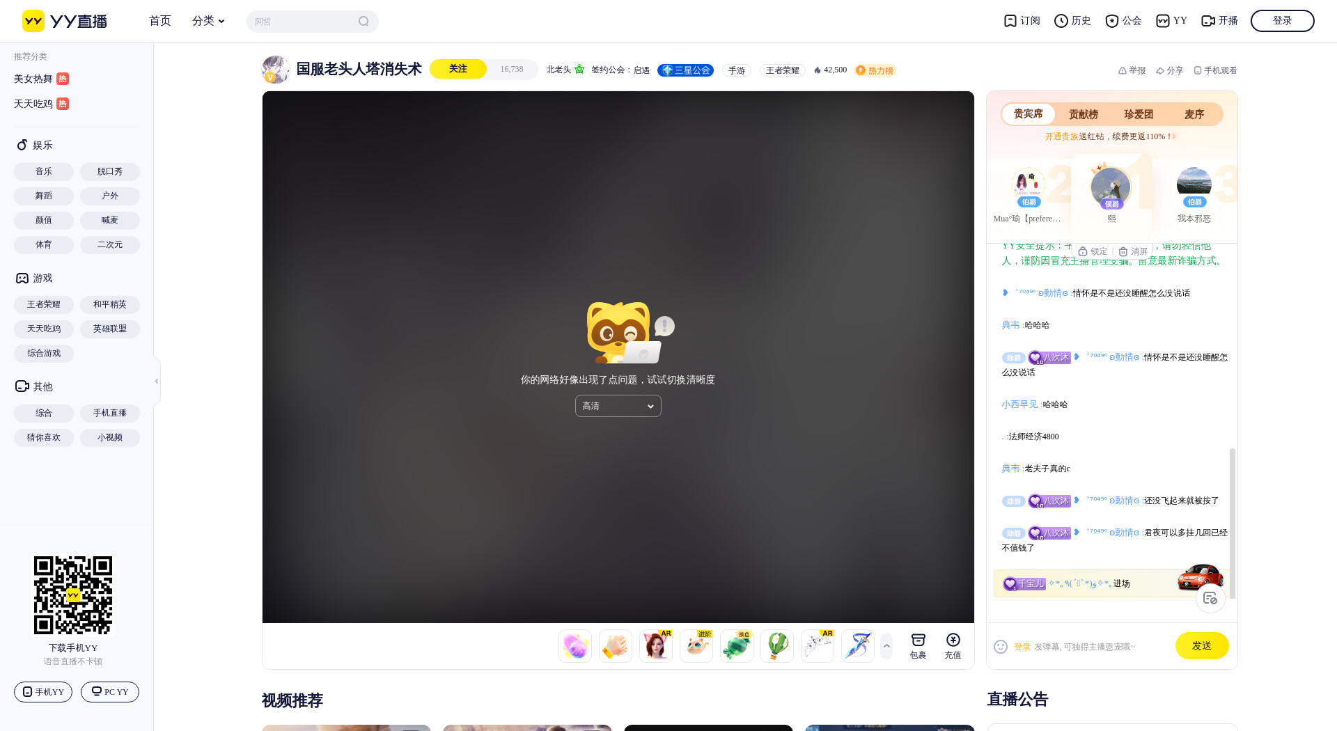Expand more gifts arrow
The height and width of the screenshot is (731, 1337).
[886, 646]
